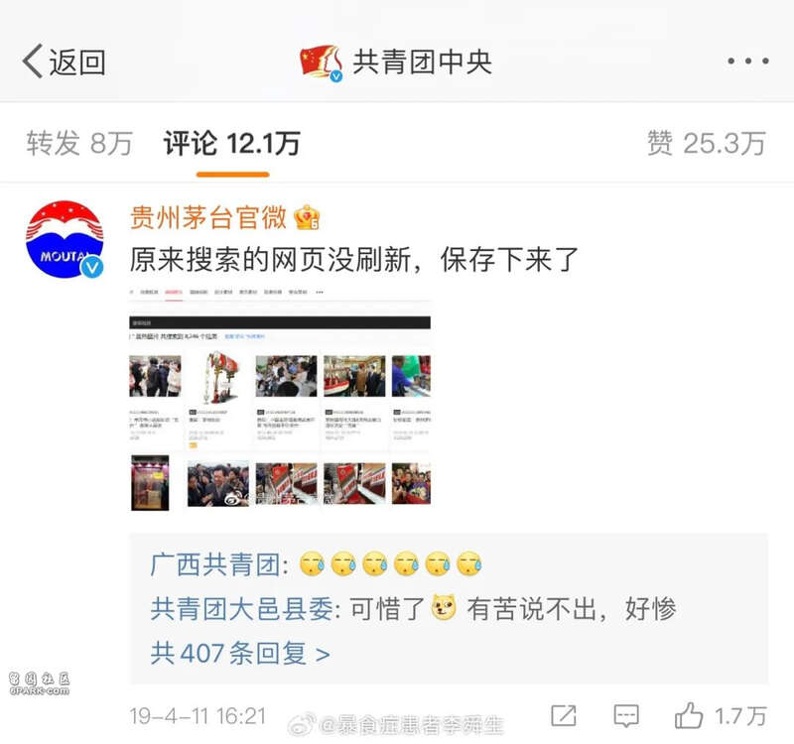Open the 广西共青团 user link
The image size is (794, 744).
click(x=215, y=564)
